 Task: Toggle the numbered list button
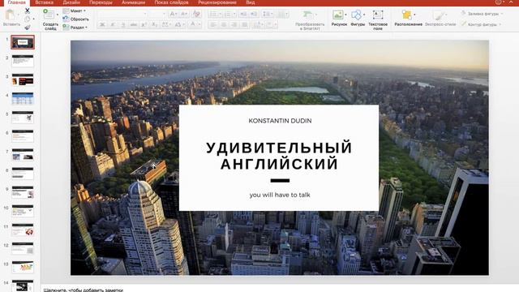pos(228,14)
